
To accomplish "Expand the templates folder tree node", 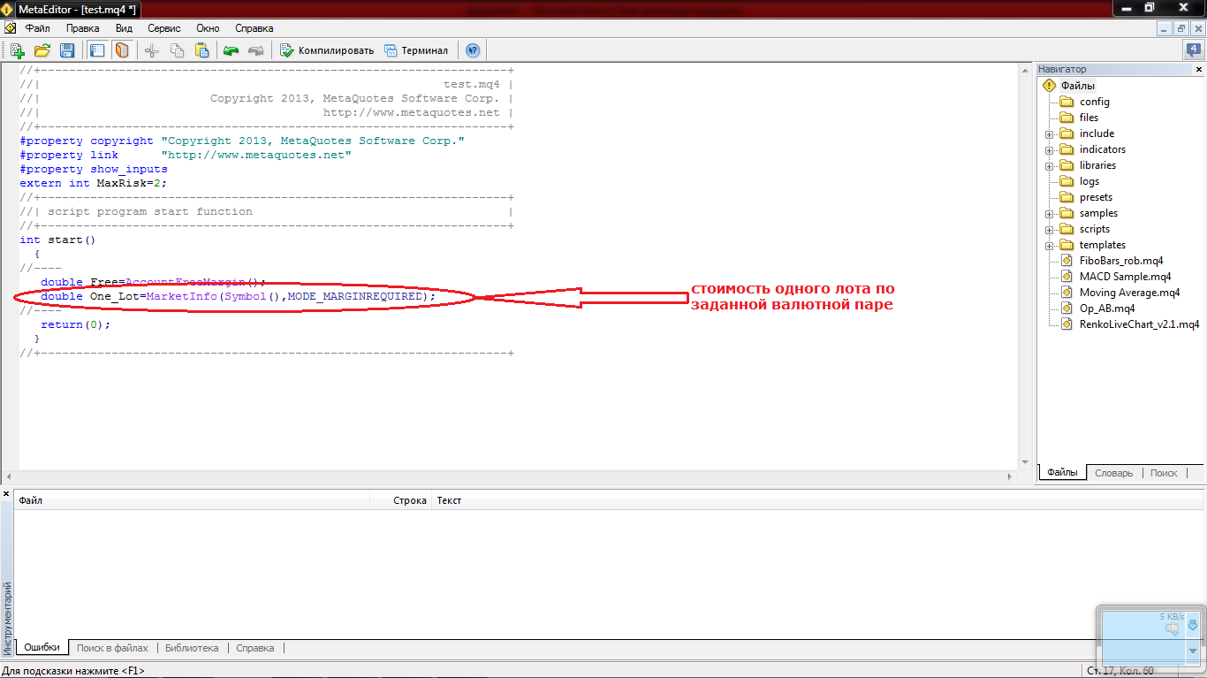I will (1050, 246).
